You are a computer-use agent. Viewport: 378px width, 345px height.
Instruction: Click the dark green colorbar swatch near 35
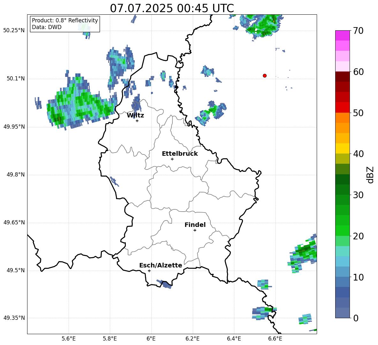tap(342, 179)
